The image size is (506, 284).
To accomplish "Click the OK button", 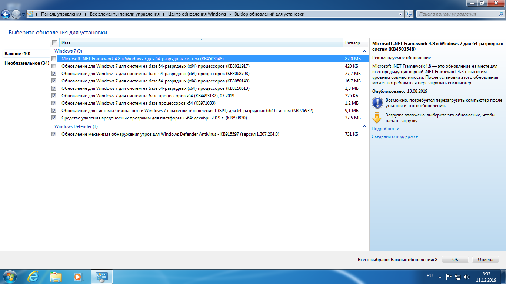I will (x=455, y=260).
